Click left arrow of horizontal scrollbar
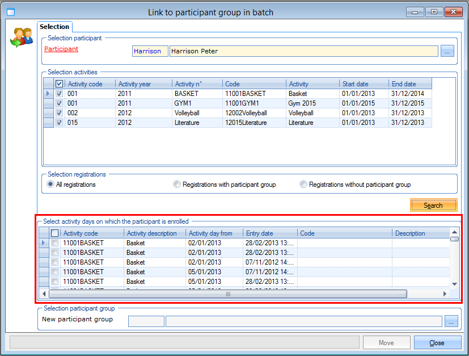The width and height of the screenshot is (469, 356). coord(44,294)
